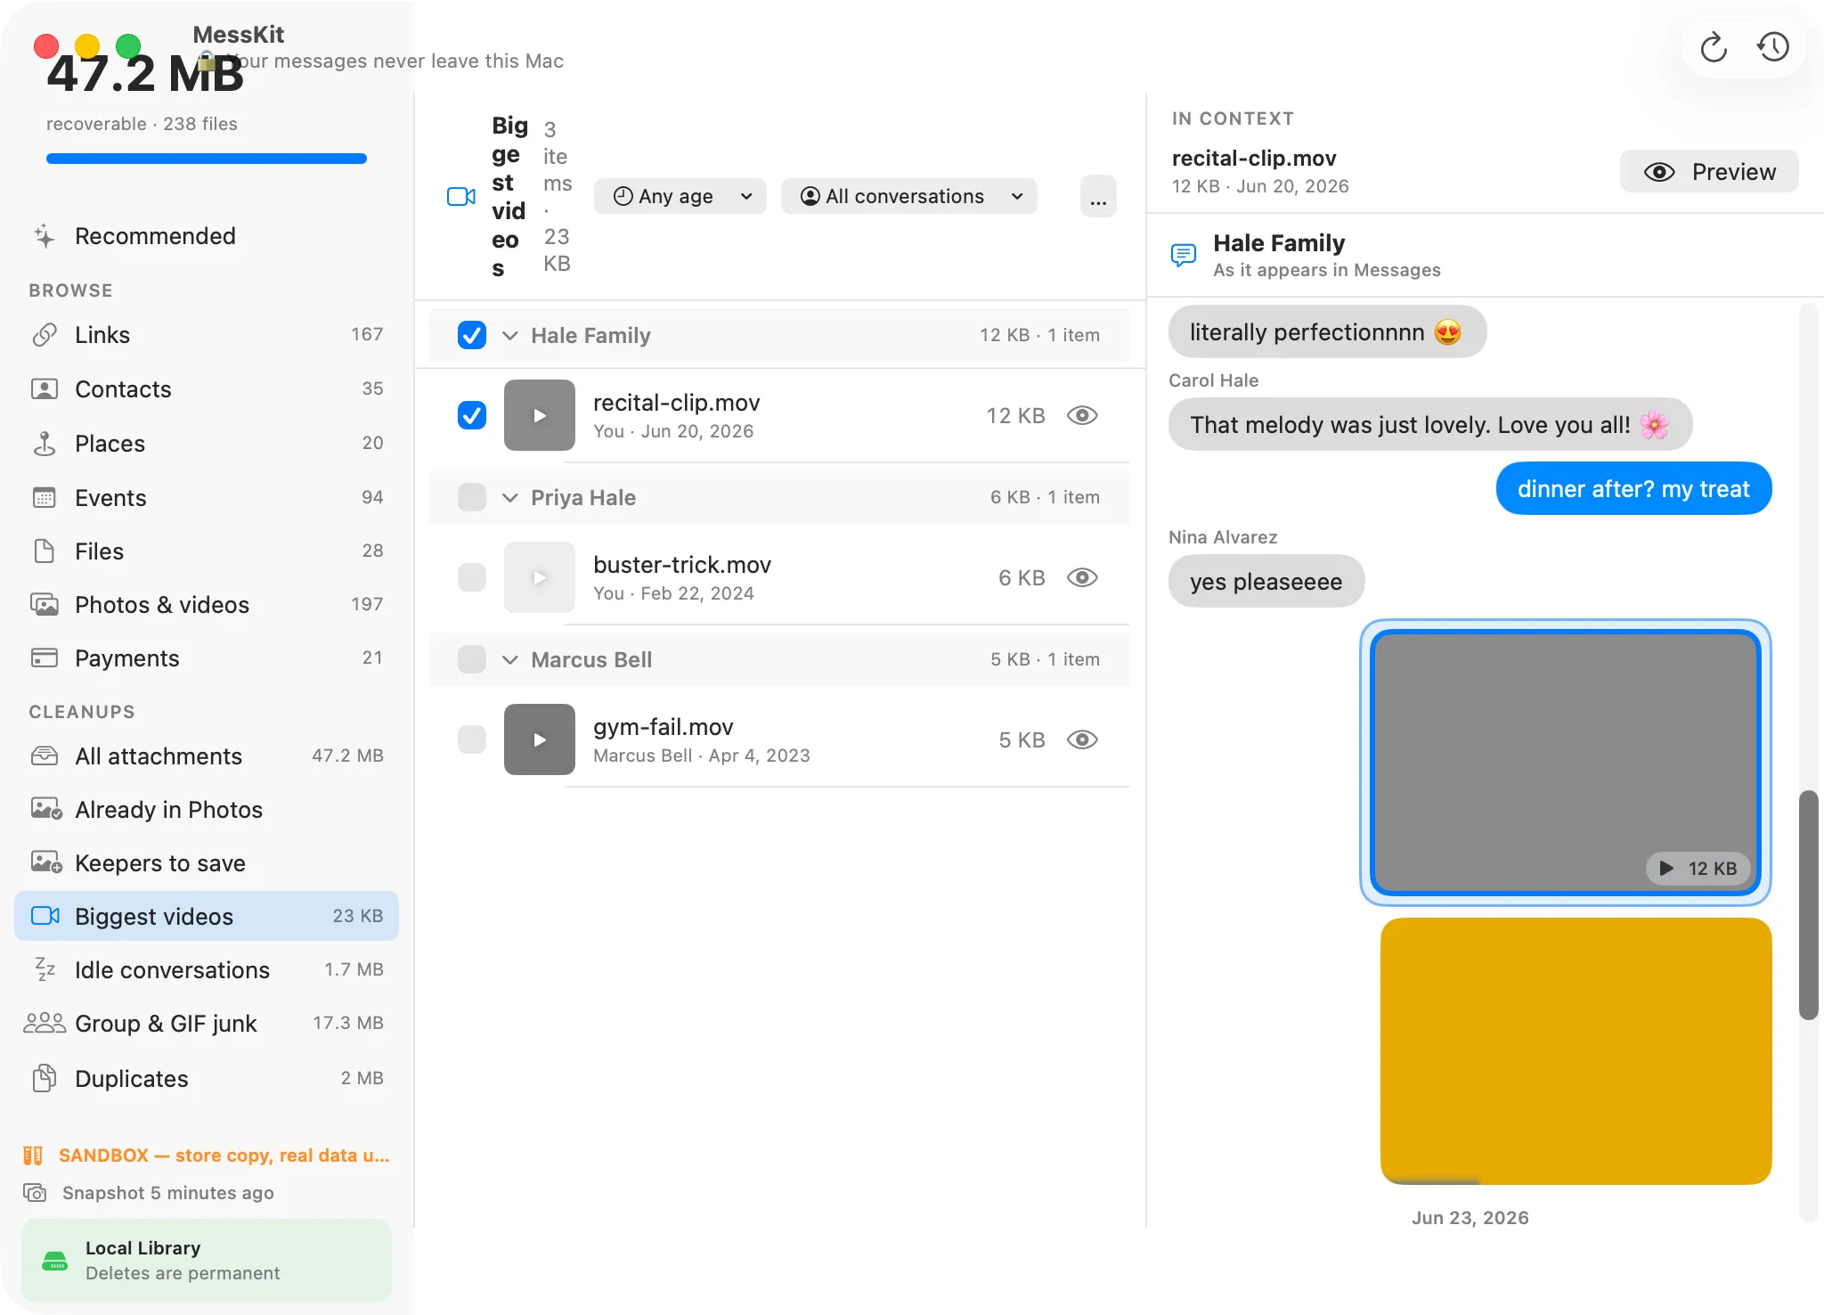Select Payments in the Browse sidebar
This screenshot has width=1824, height=1315.
[207, 658]
